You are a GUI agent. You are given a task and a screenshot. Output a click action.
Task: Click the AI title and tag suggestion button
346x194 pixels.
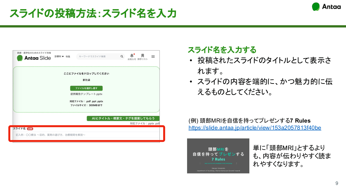[123, 118]
